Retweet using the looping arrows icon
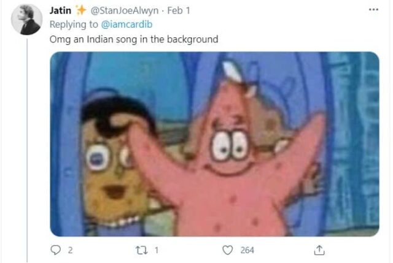 142,250
